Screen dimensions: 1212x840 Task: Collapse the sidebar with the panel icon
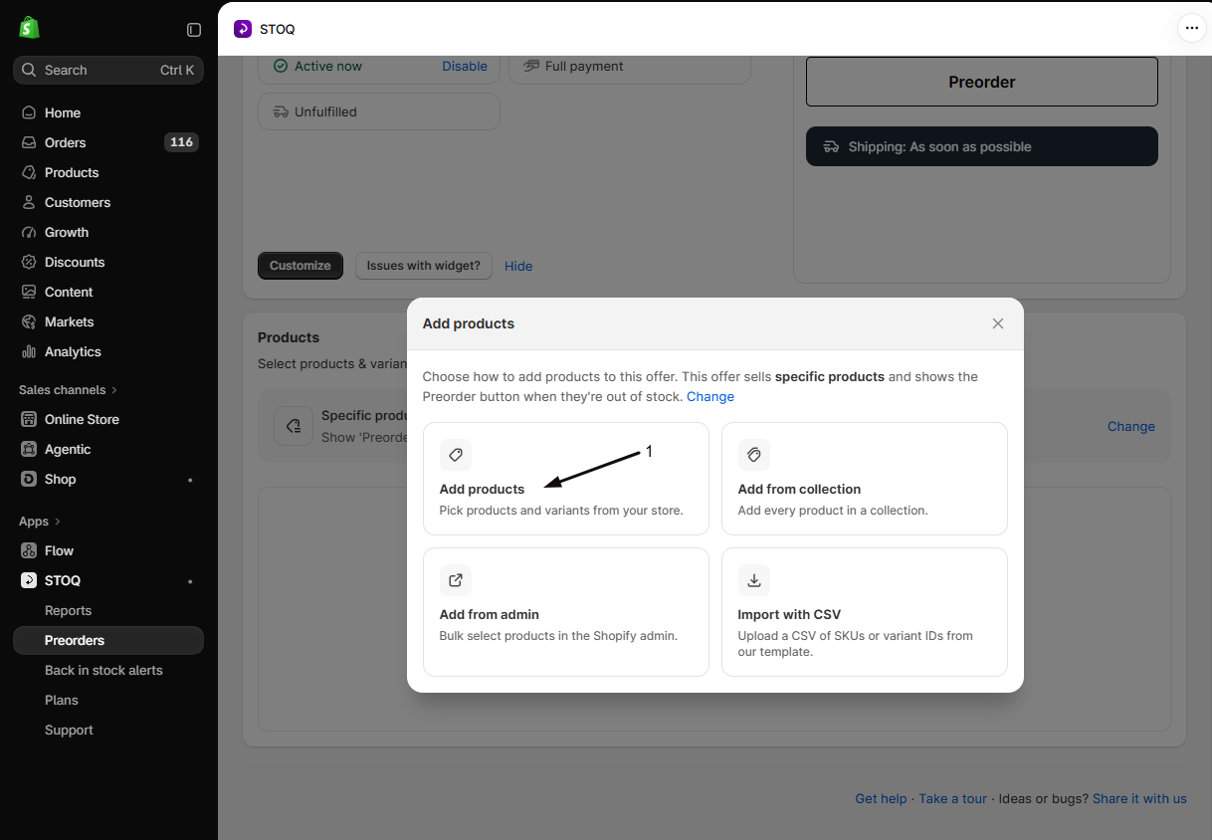(x=194, y=30)
